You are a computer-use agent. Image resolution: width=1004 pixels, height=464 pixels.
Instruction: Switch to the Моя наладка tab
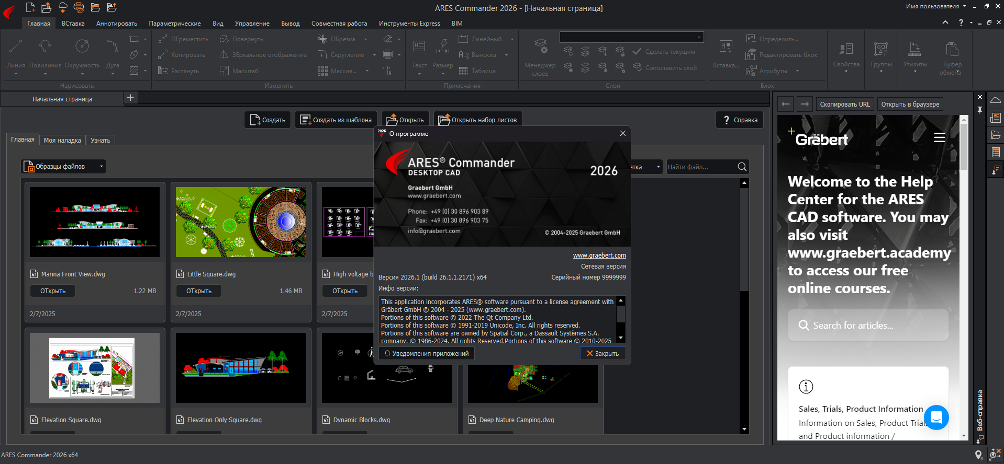point(62,140)
